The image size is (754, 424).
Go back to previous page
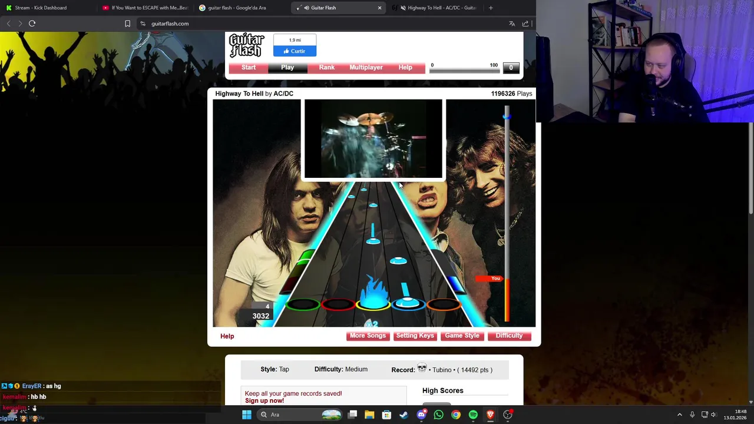pos(8,24)
